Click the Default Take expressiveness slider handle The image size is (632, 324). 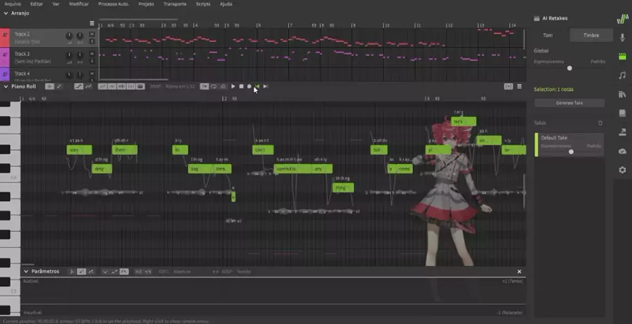571,152
